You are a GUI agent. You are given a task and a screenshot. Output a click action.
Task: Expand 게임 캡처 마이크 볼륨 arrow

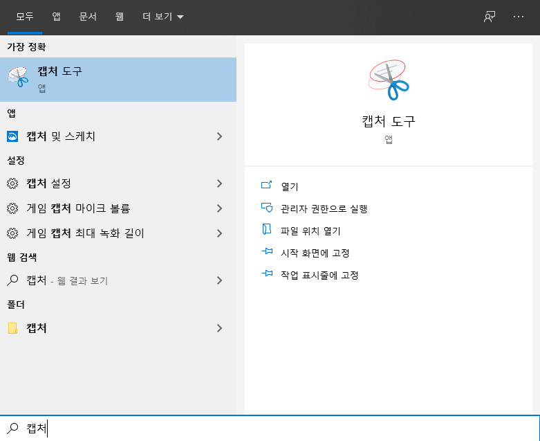(219, 208)
